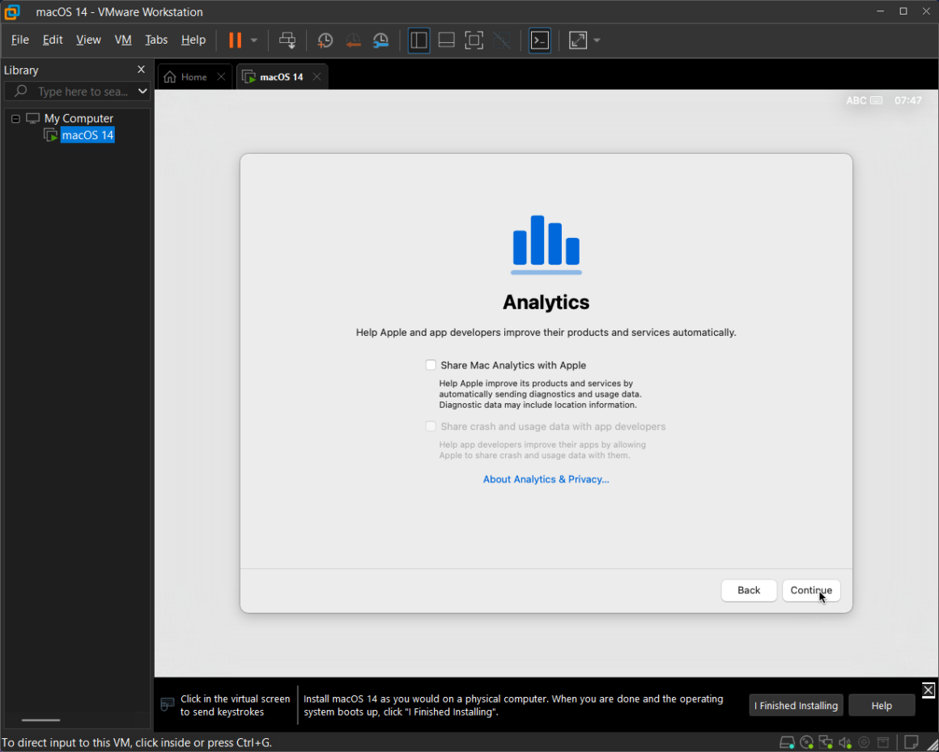Open the Help menu
The image size is (939, 752).
click(193, 40)
